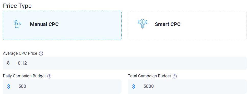Viewport: 249px width, 97px height.
Task: Click the Average CPC Price label
Action: click(x=20, y=53)
